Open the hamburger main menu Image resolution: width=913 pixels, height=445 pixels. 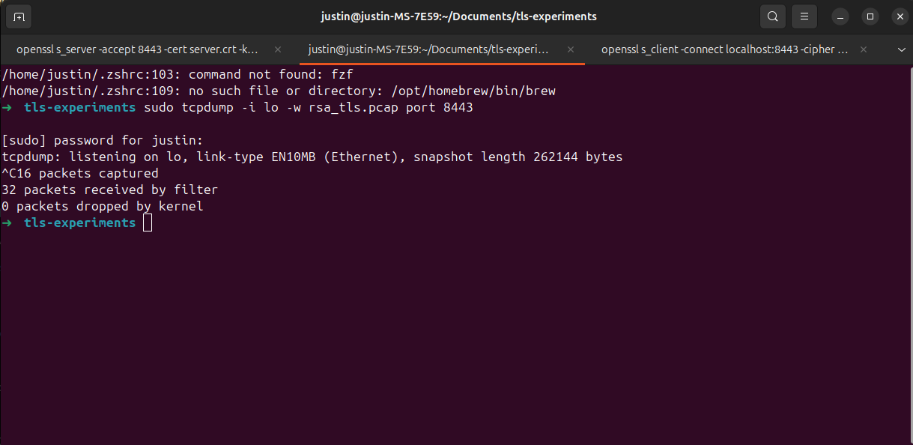pyautogui.click(x=804, y=16)
